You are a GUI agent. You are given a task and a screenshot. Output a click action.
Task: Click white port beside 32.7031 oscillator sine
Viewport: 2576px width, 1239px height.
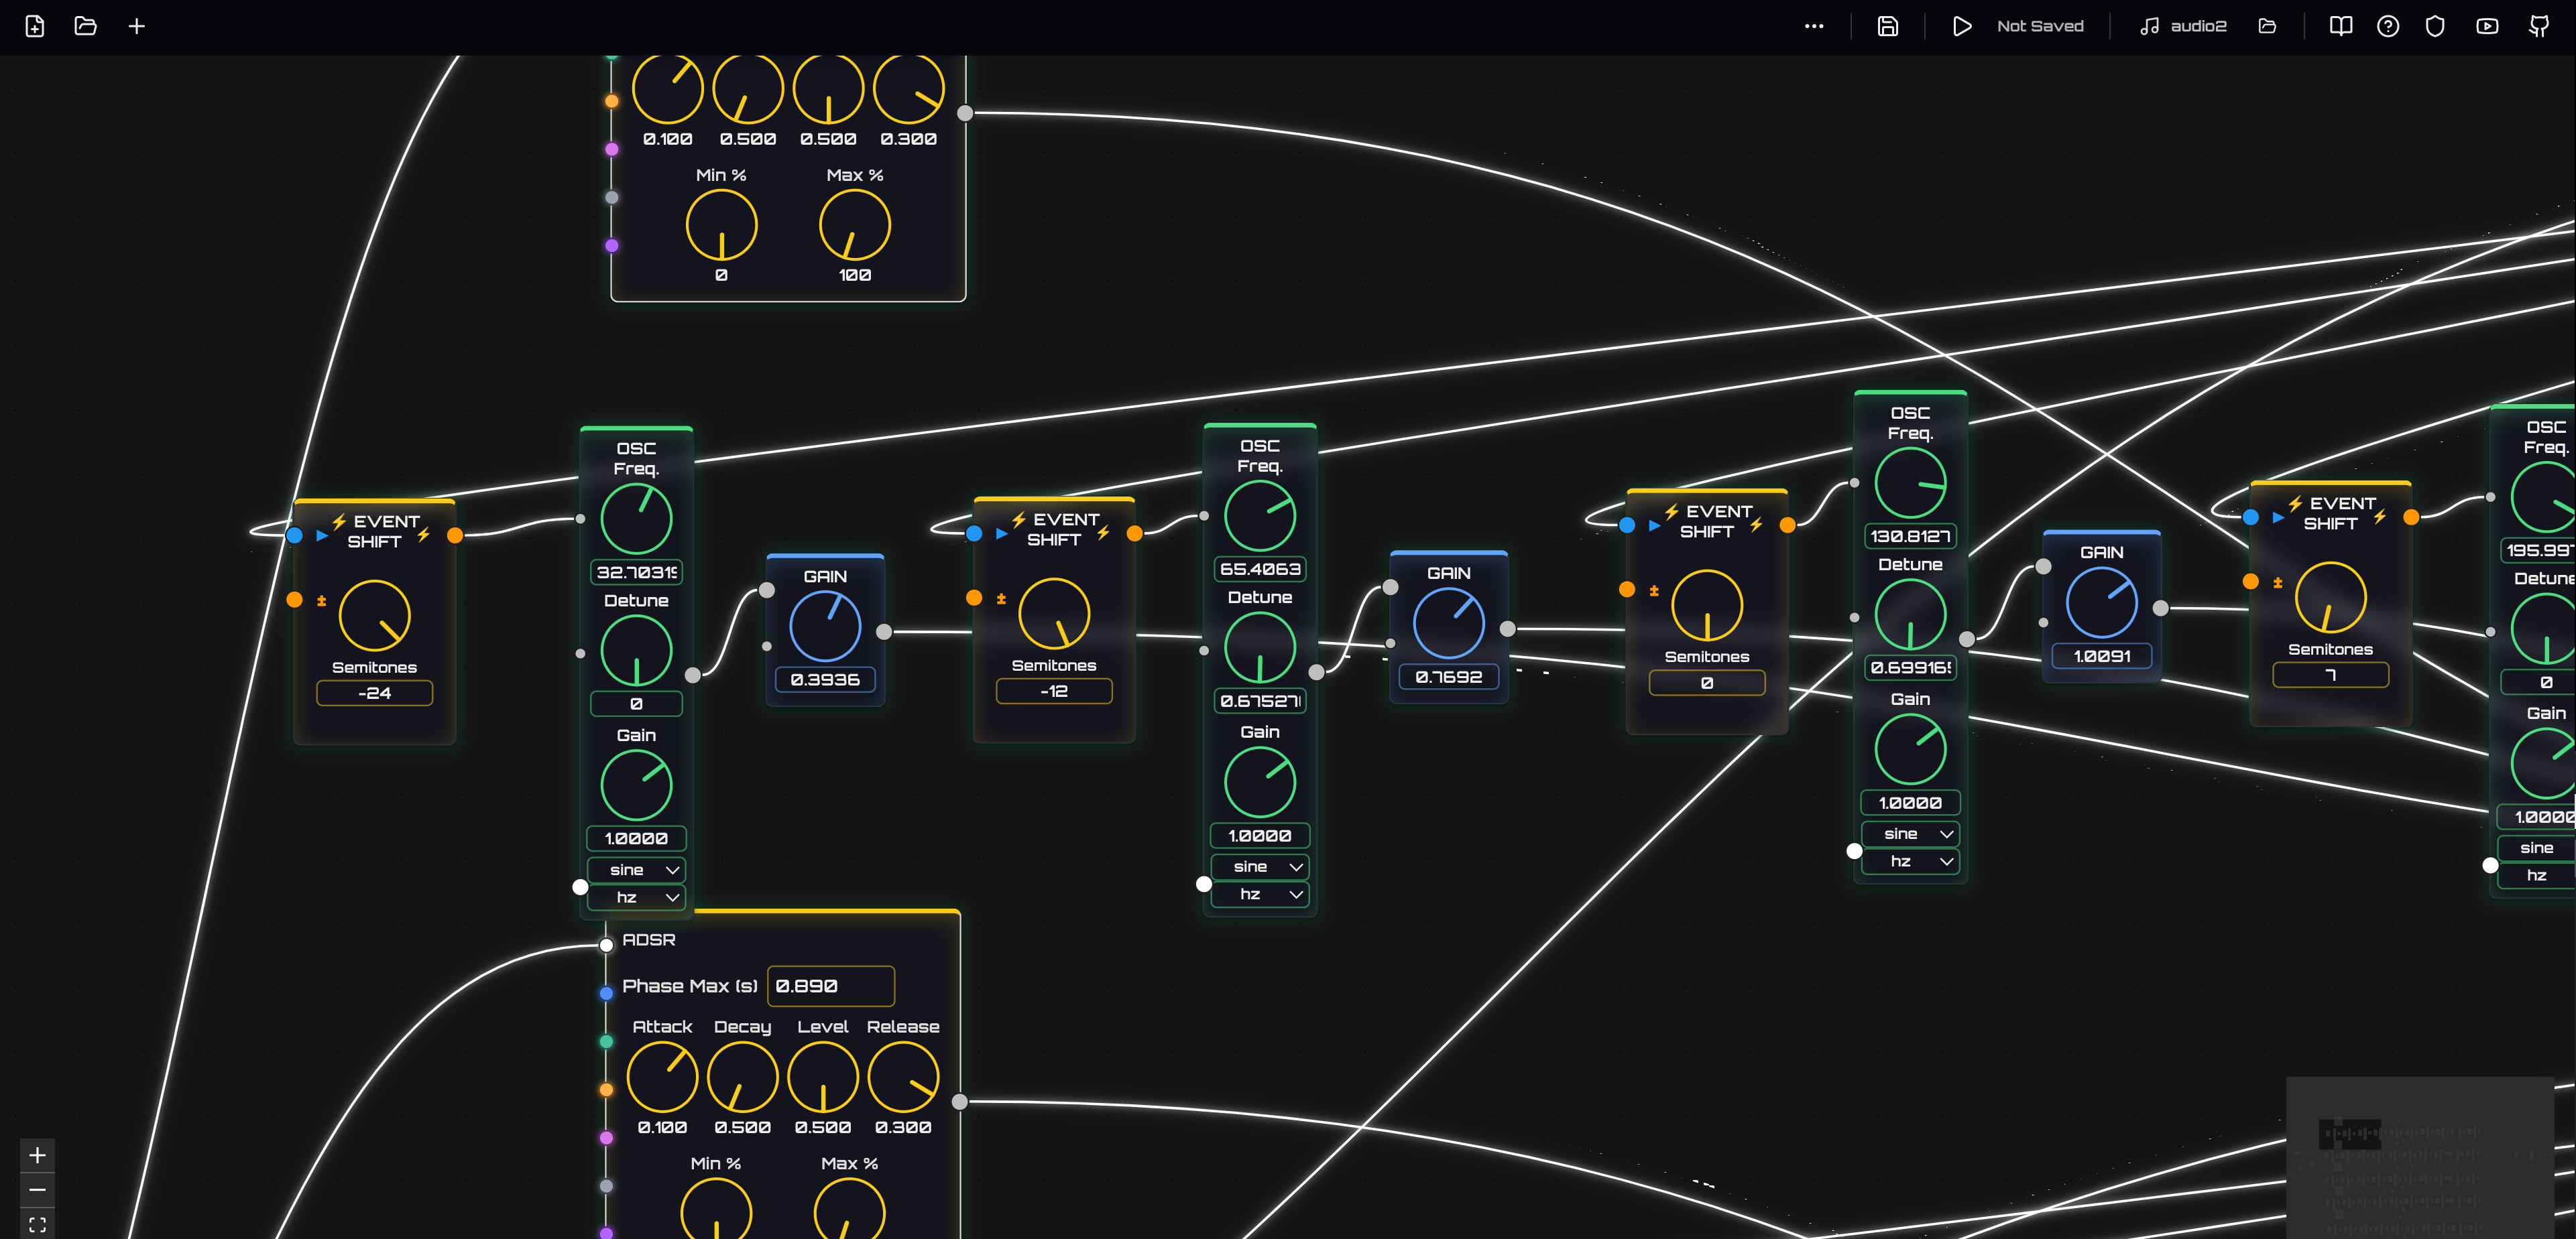[x=580, y=887]
